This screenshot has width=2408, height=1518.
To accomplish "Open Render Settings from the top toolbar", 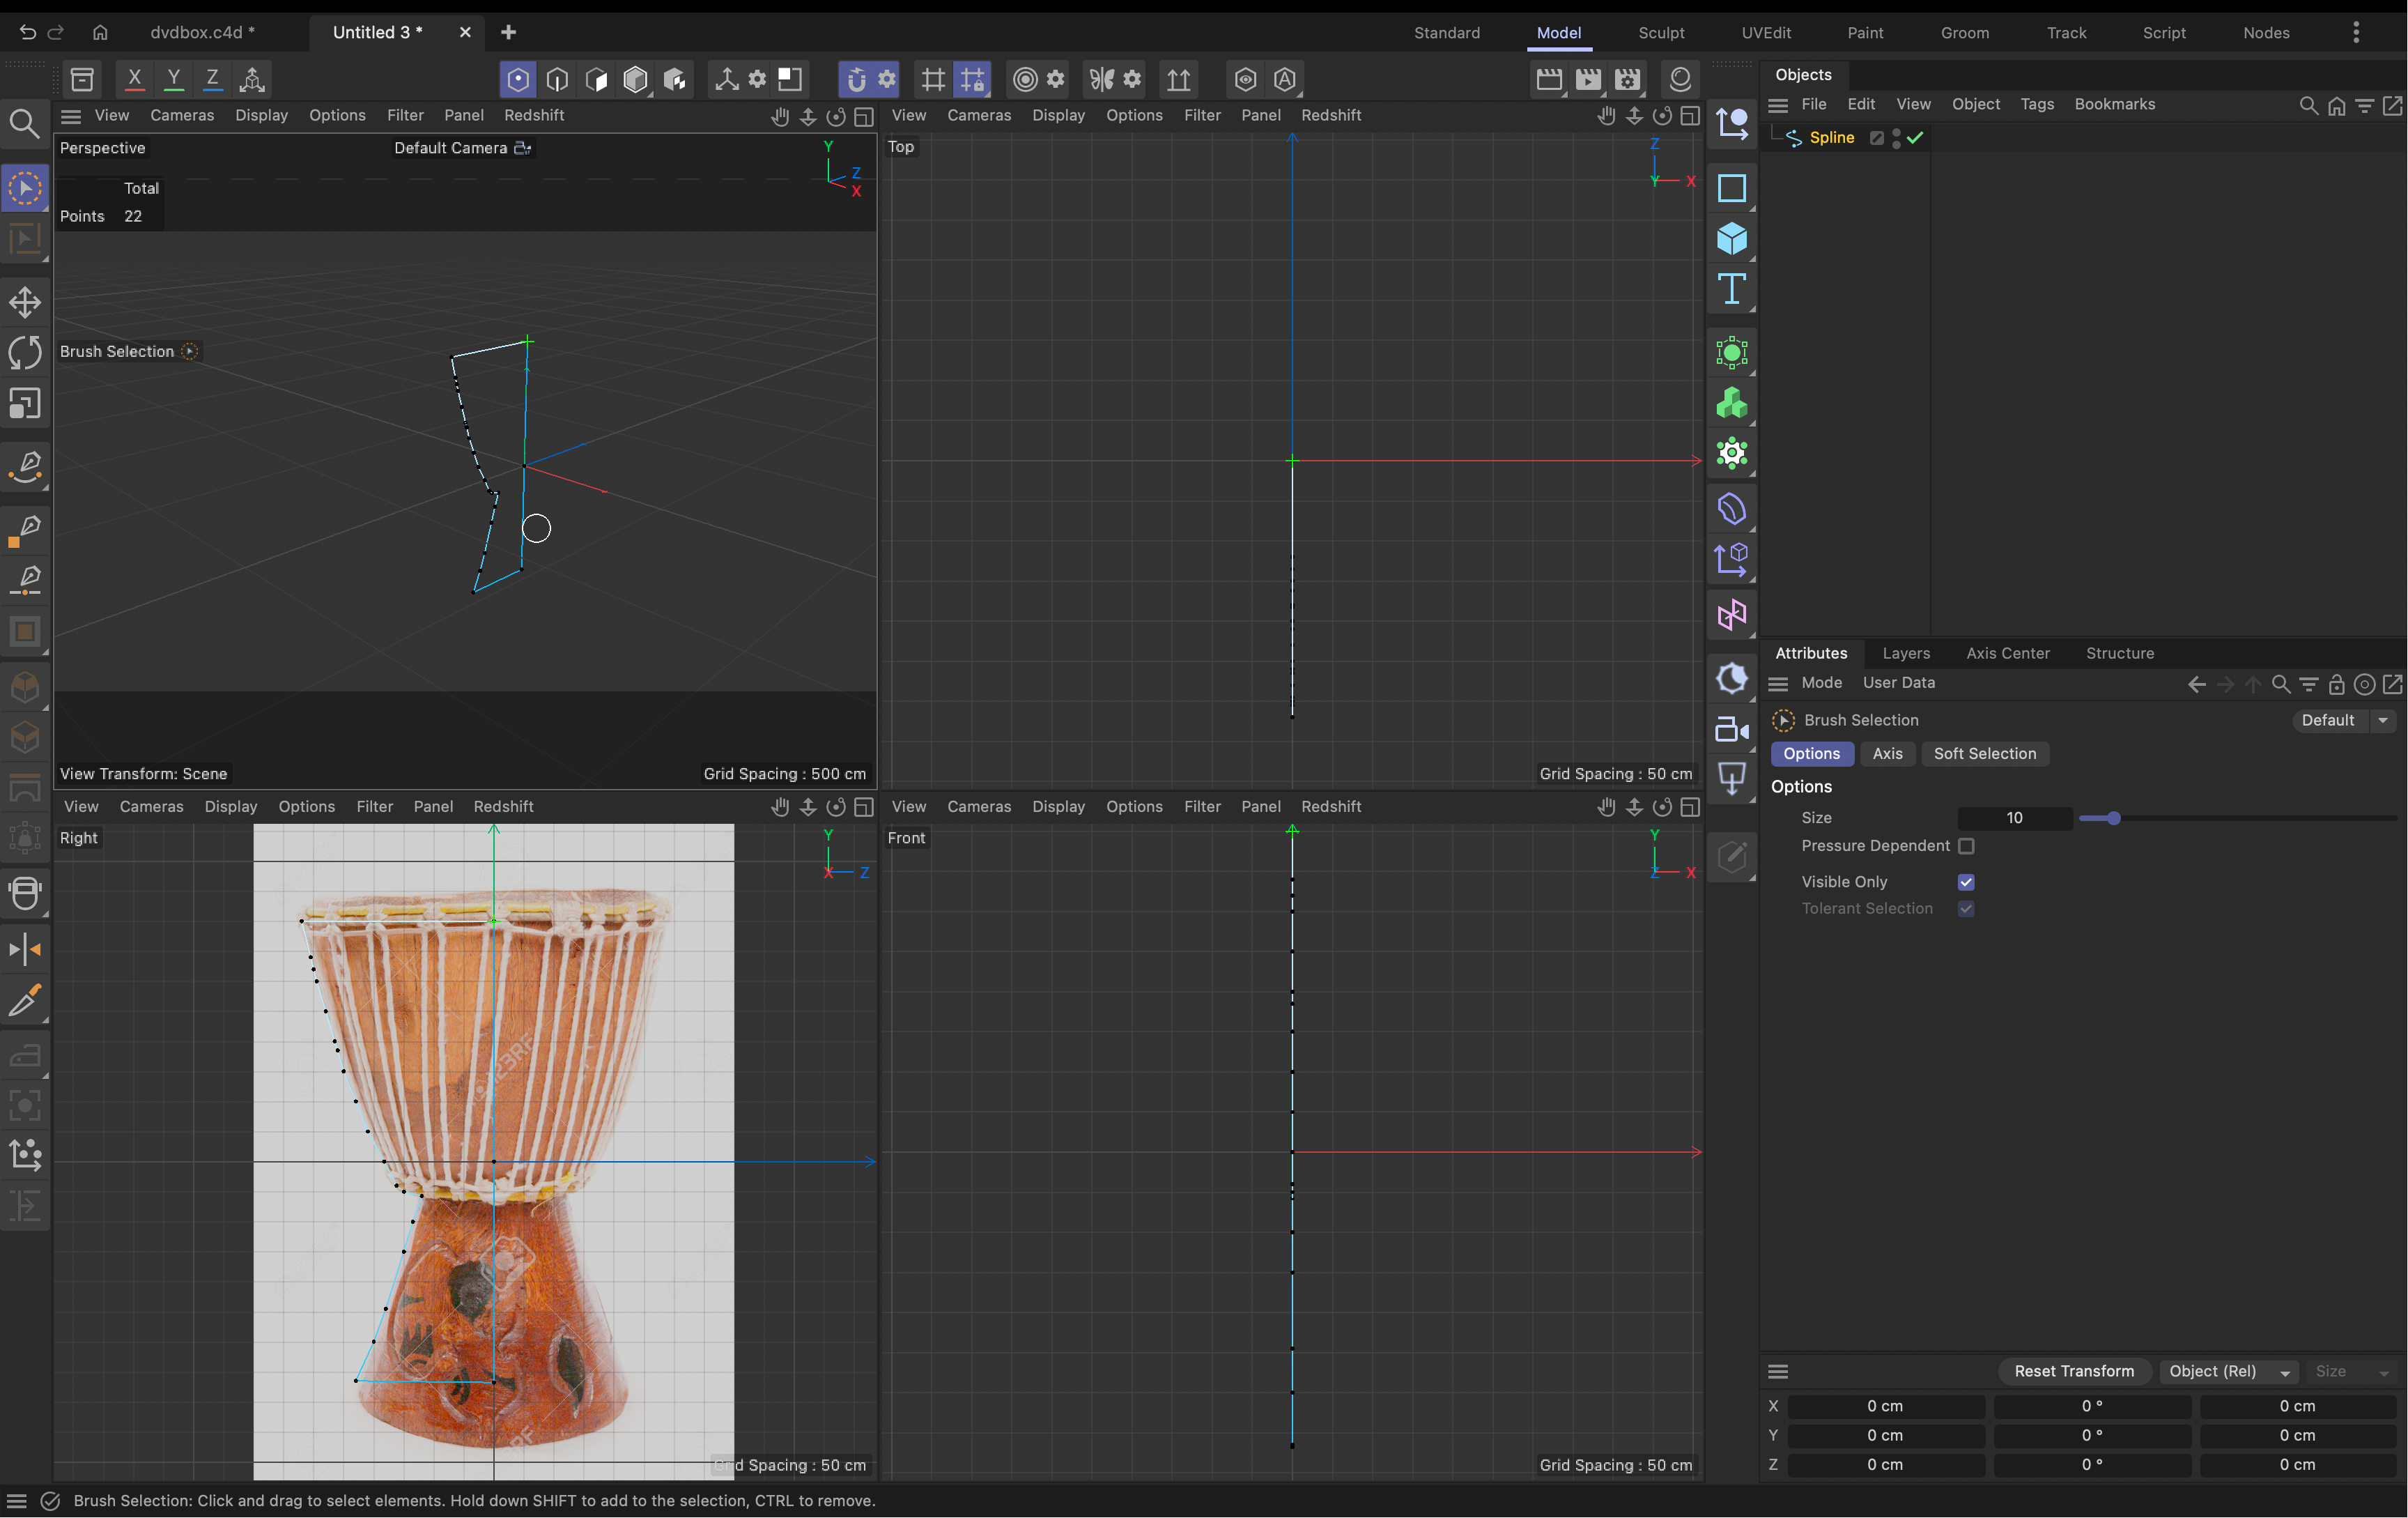I will (x=1627, y=79).
